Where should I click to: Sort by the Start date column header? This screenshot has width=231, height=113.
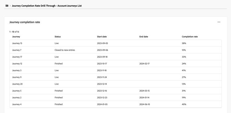[102, 37]
